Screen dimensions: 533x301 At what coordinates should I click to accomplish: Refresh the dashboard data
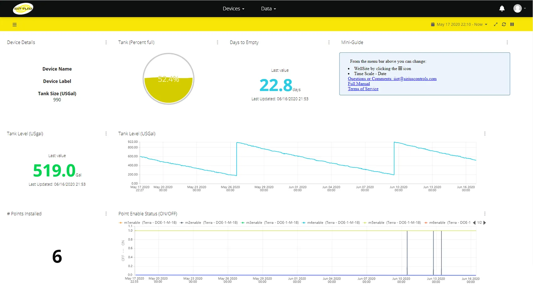pyautogui.click(x=504, y=24)
